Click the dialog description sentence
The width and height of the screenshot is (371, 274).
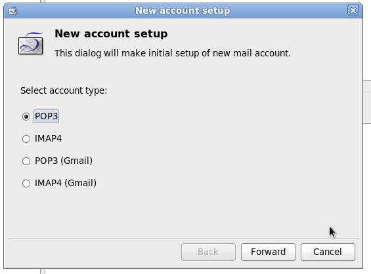click(173, 53)
